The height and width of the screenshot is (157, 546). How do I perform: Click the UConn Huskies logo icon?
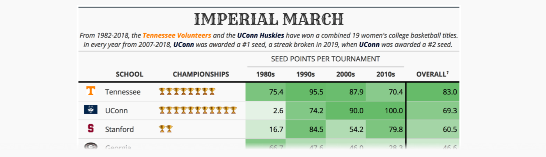(x=90, y=110)
